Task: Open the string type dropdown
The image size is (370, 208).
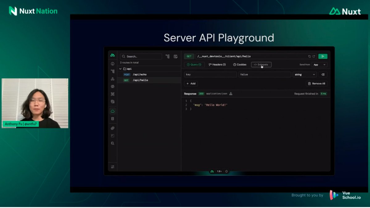Action: tap(305, 74)
